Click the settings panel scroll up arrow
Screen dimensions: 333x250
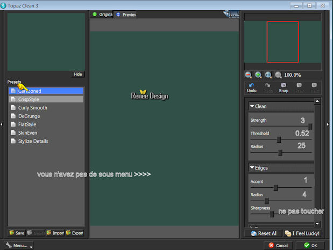(317, 101)
